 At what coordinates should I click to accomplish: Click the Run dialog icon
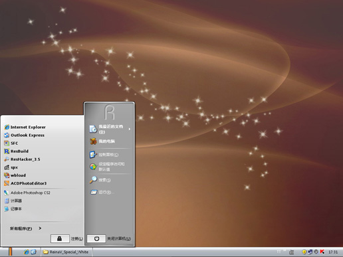(x=93, y=192)
